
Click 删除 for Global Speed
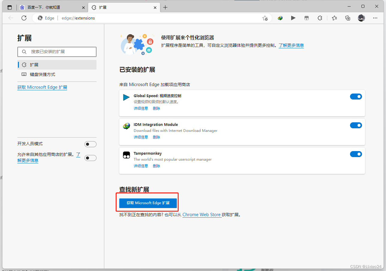[156, 108]
